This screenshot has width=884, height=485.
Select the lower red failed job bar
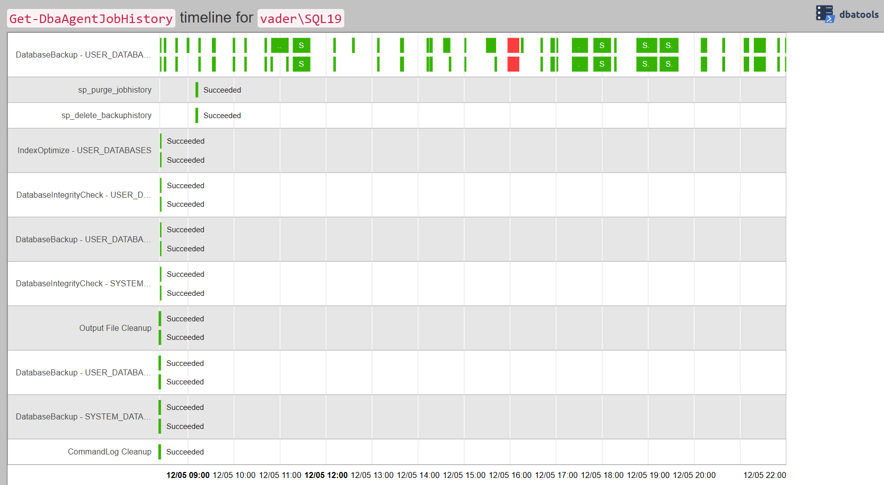[513, 64]
